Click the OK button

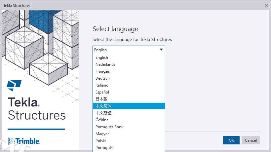(231, 140)
